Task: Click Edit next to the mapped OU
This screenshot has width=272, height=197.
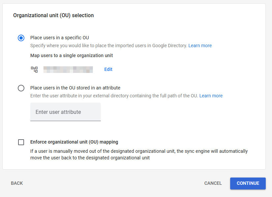Action: point(108,69)
